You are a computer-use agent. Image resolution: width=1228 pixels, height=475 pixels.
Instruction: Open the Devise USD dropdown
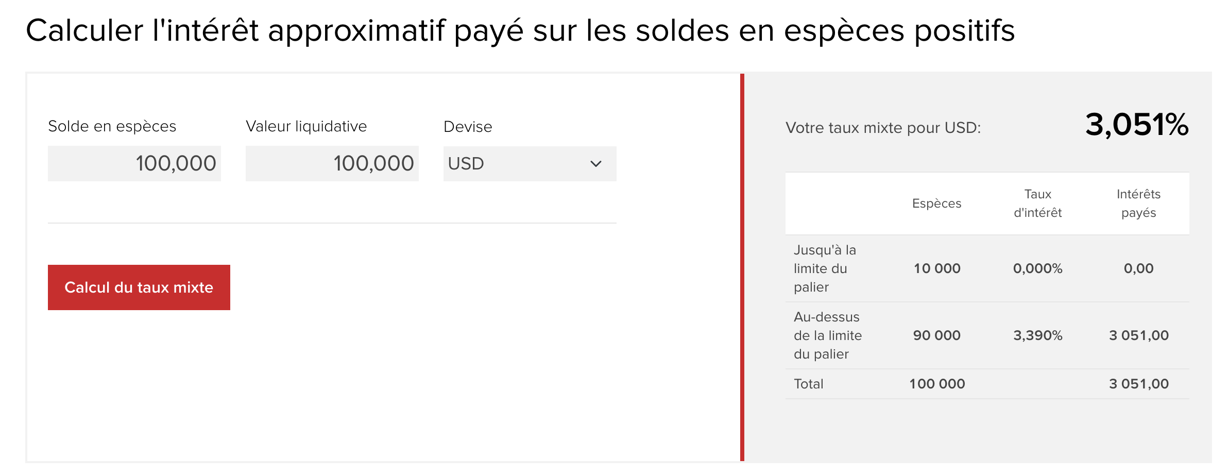(x=529, y=164)
